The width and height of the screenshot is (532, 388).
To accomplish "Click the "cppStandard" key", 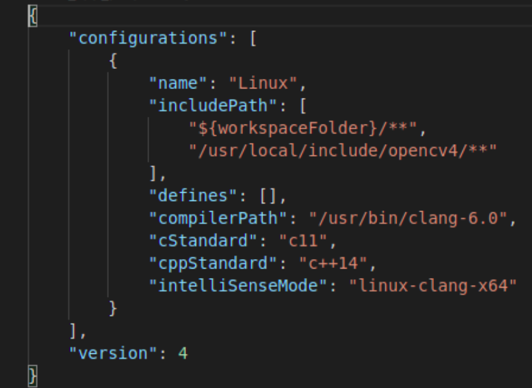I will (213, 264).
